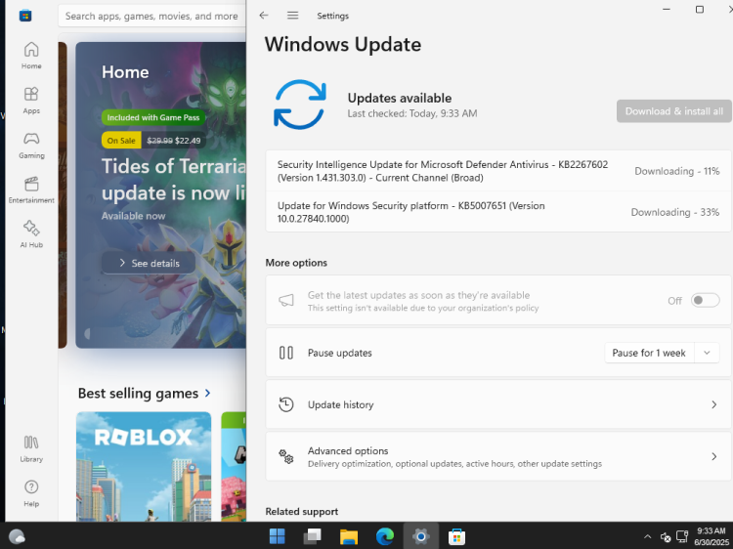
Task: Open the Roblox game thumbnail
Action: click(x=144, y=466)
